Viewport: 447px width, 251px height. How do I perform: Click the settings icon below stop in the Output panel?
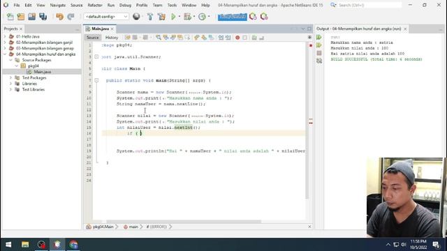pyautogui.click(x=319, y=61)
